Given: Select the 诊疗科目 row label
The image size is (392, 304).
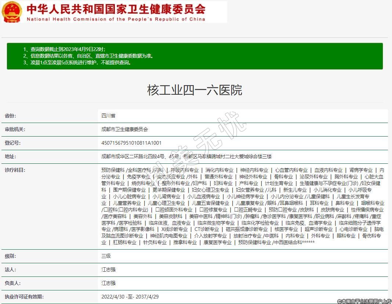Looking at the screenshot, I should coord(15,170).
